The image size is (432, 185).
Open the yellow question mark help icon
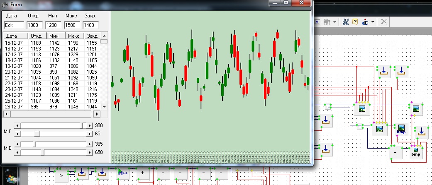pyautogui.click(x=355, y=22)
